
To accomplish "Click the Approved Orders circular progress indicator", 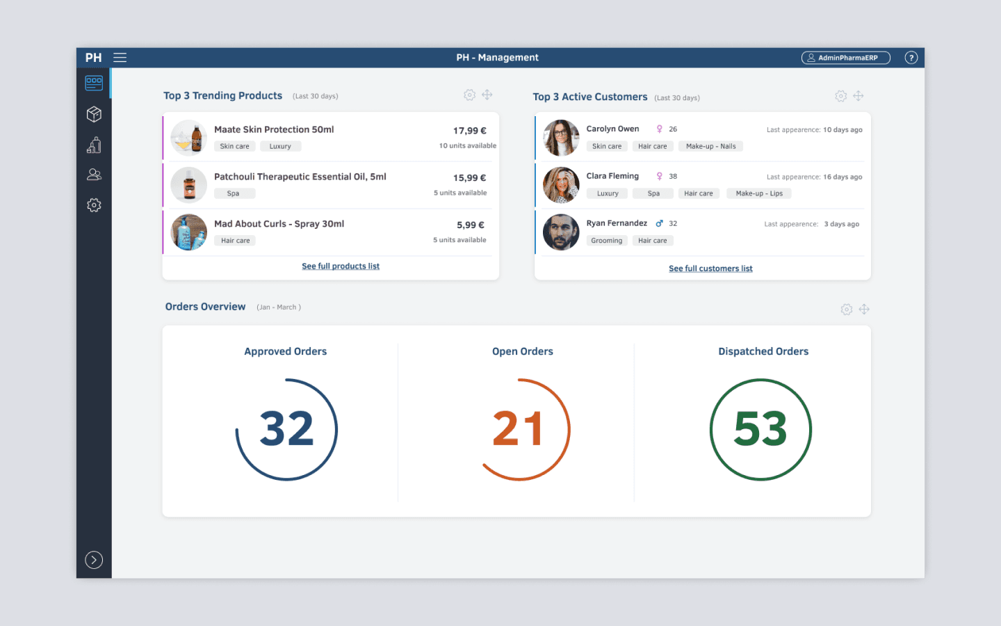I will (286, 429).
